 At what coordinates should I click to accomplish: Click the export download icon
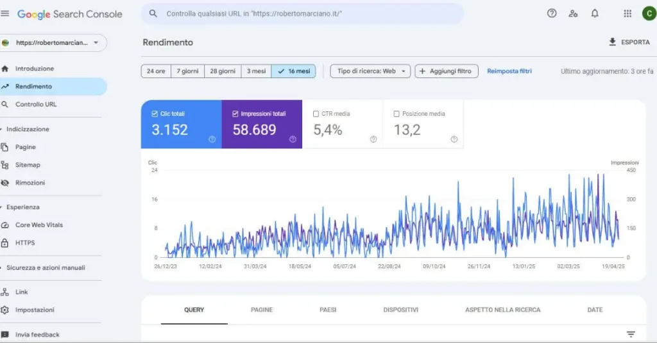(612, 42)
